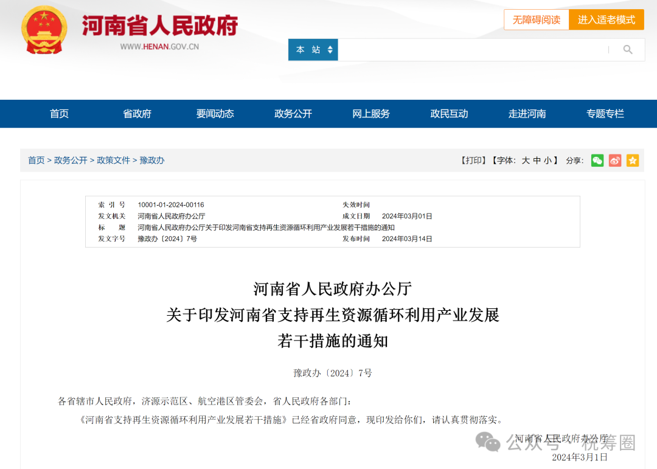This screenshot has height=469, width=657.
Task: Click the 进入适老模式 button
Action: pos(607,19)
